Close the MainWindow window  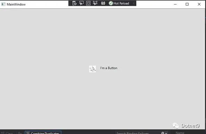tap(199, 4)
